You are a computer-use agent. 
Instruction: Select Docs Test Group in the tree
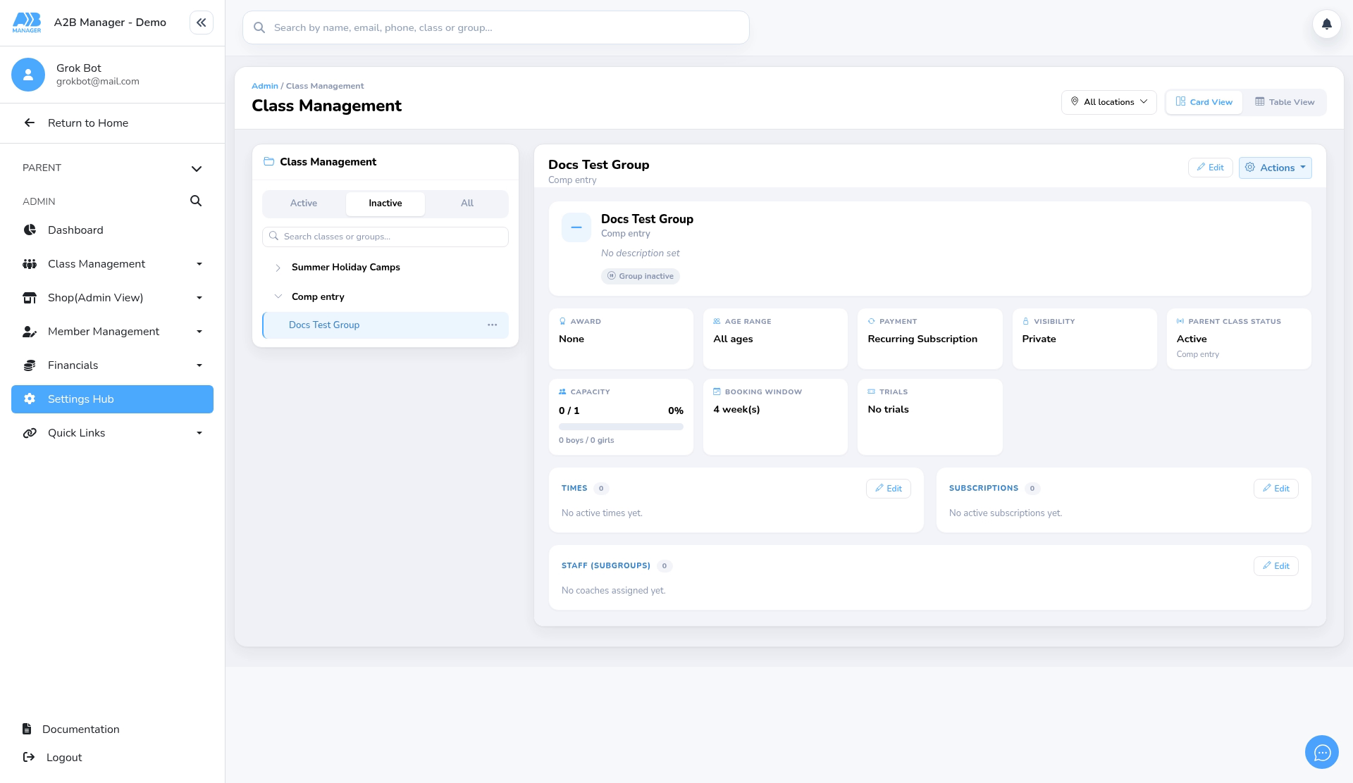(385, 325)
